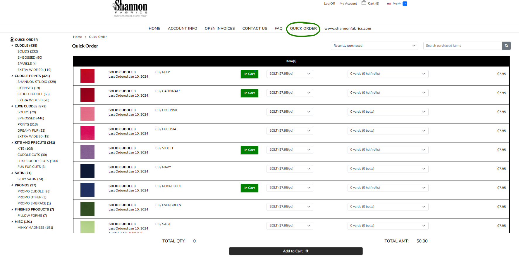
Task: Click the Shannon Fabrics logo
Action: pos(130,9)
